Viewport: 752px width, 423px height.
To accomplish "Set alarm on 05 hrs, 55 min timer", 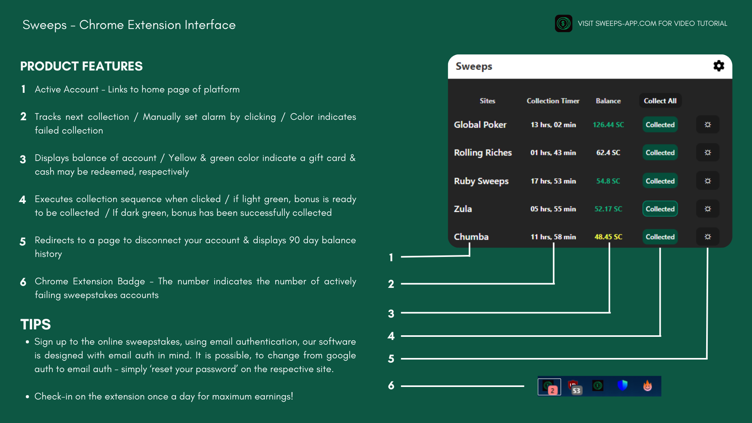I will (x=553, y=209).
